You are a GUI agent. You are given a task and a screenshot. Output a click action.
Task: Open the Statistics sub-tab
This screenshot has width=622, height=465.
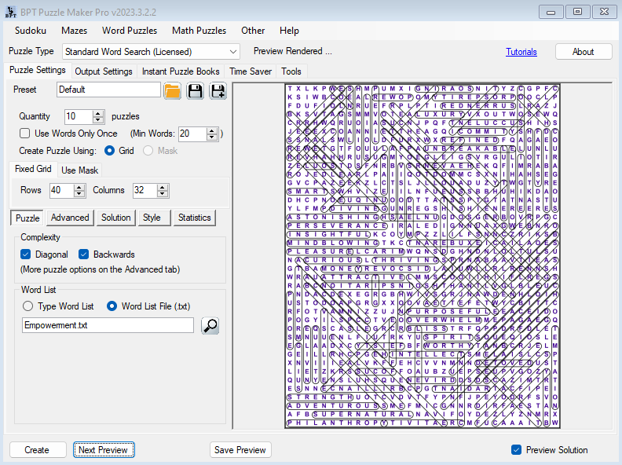click(x=194, y=218)
